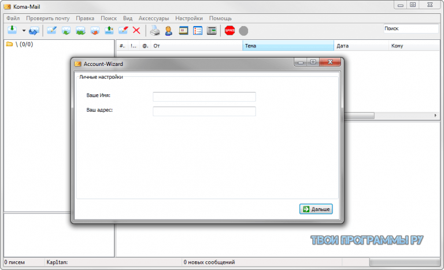
Task: Click the send and receive all icon
Action: (x=34, y=31)
